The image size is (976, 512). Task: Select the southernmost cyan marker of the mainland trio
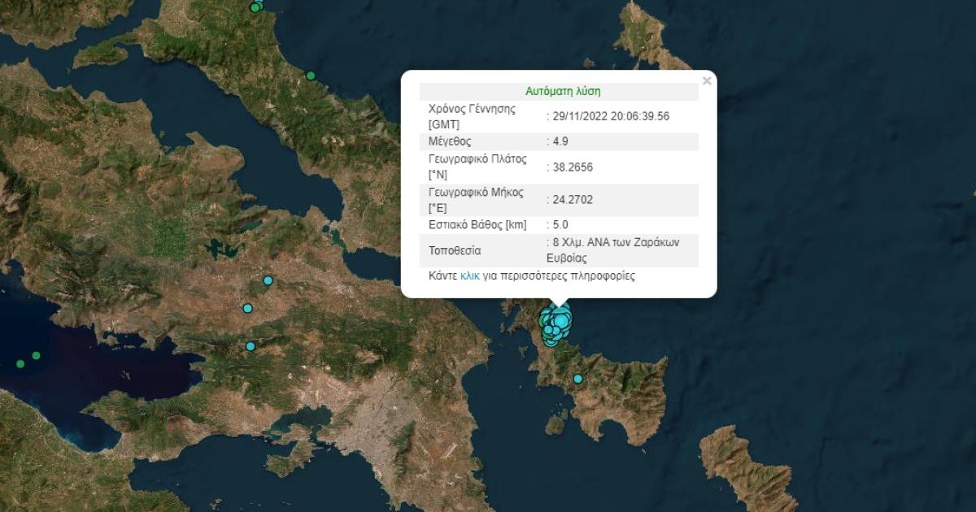251,346
